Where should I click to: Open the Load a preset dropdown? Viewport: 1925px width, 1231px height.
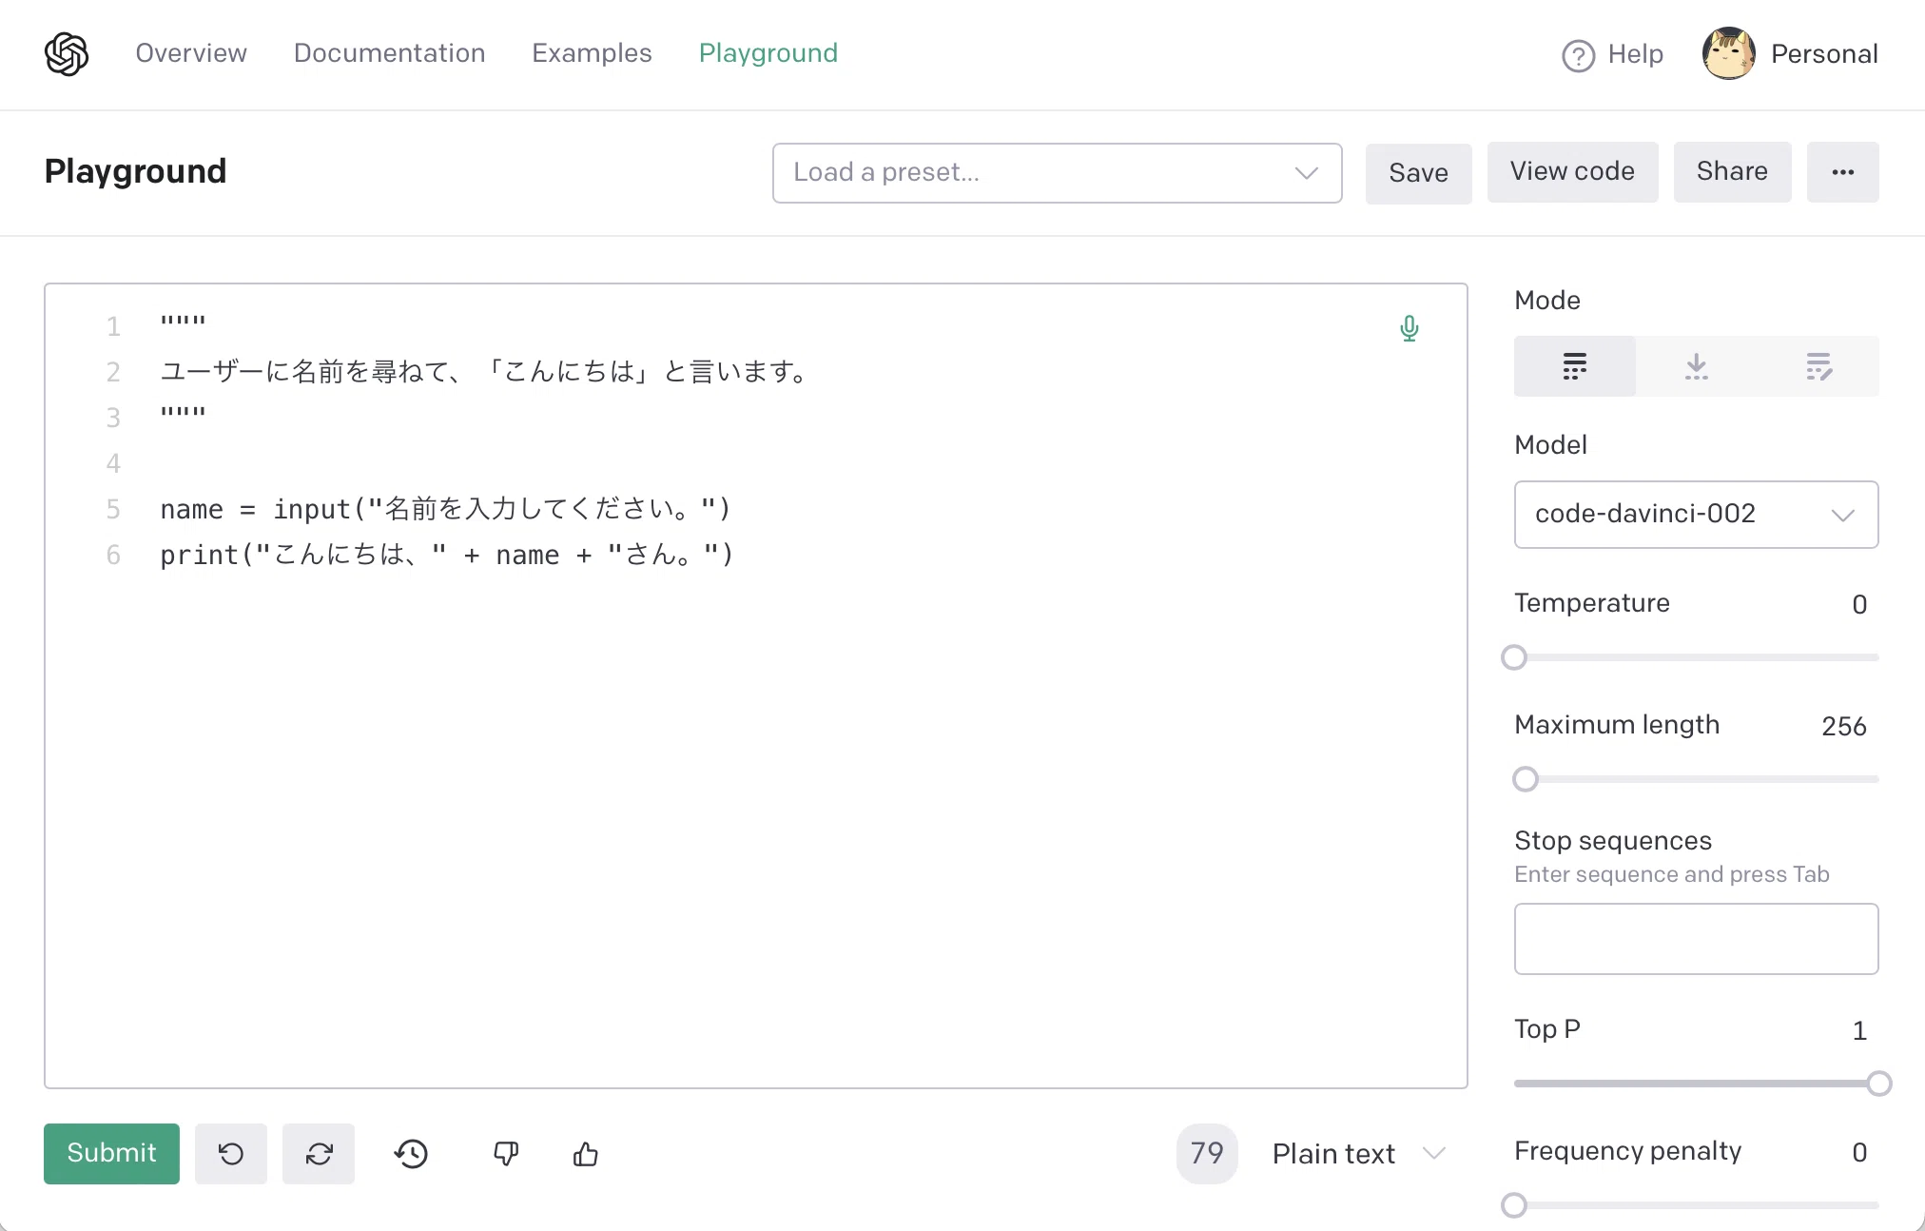click(x=1058, y=173)
